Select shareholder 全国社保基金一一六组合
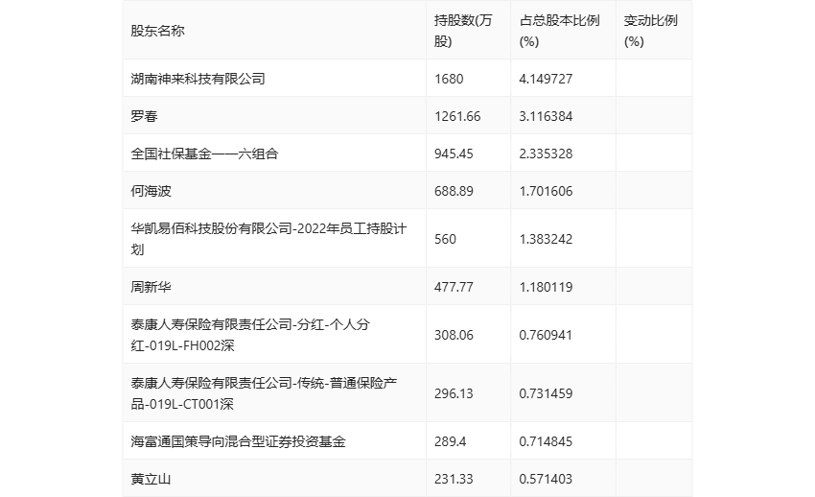 coord(205,154)
